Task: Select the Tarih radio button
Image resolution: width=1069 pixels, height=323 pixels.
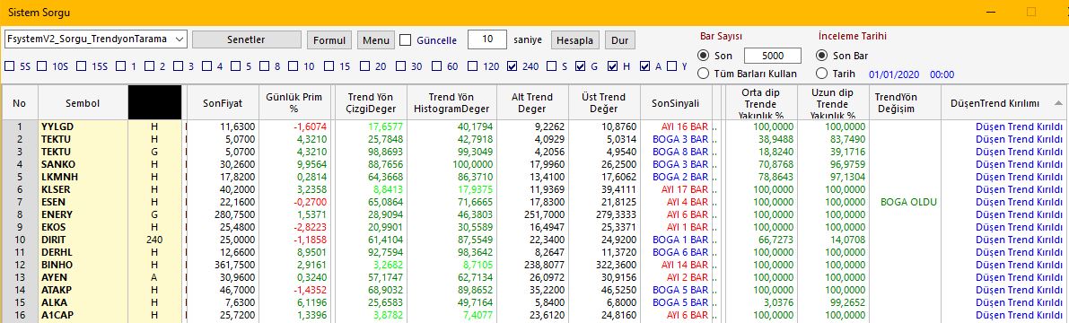Action: tap(821, 73)
